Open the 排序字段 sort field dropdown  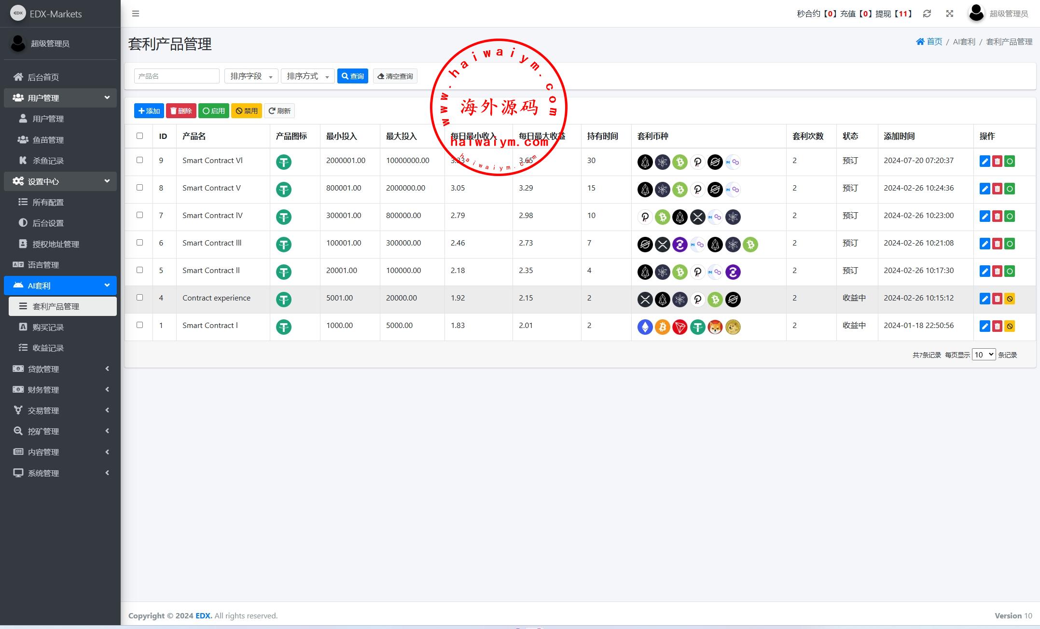click(x=251, y=76)
